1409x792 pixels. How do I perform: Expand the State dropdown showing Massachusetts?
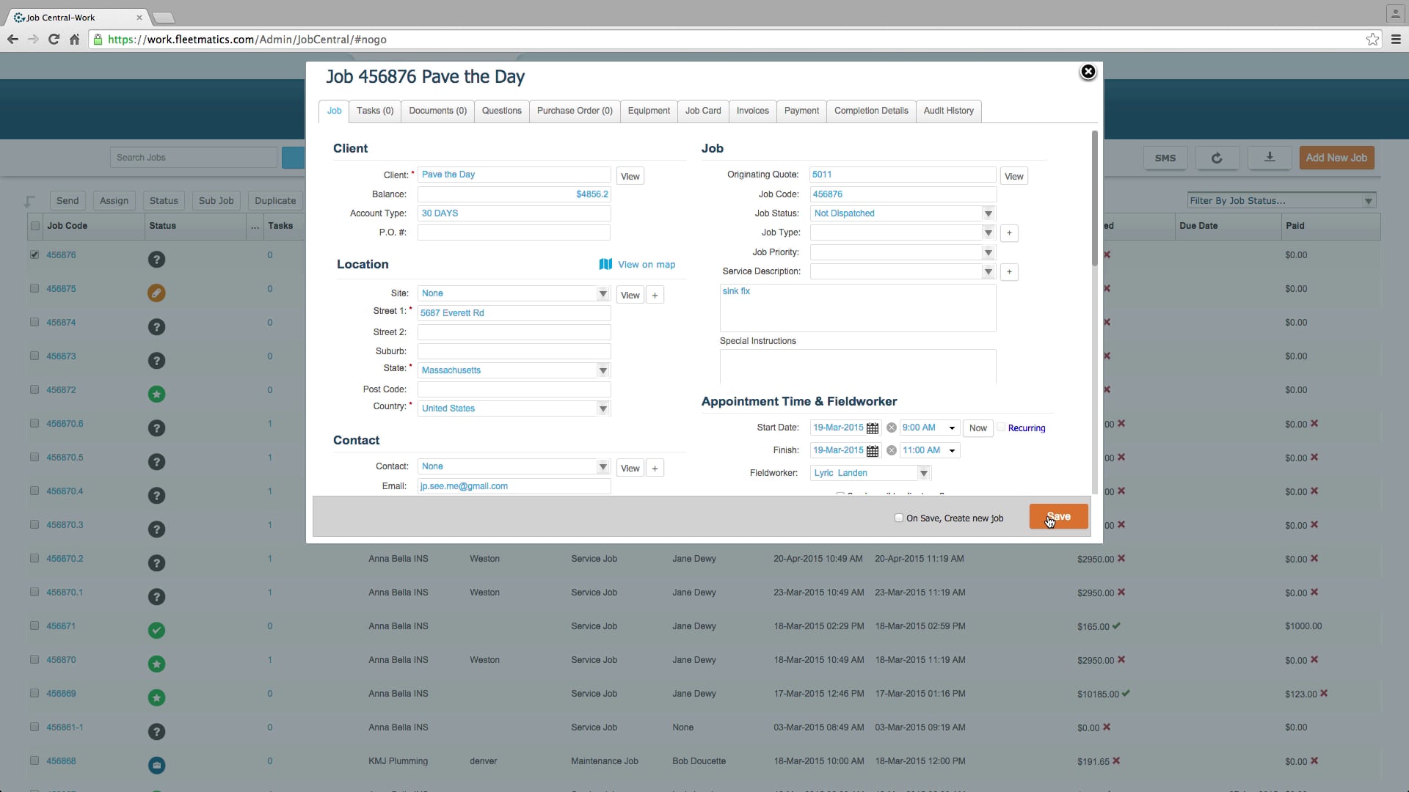pyautogui.click(x=602, y=370)
